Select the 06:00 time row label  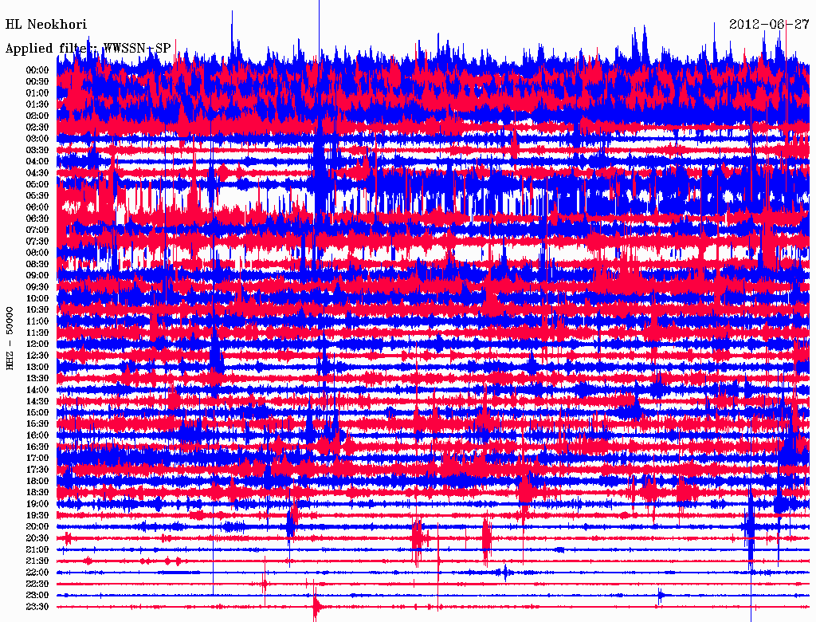37,207
